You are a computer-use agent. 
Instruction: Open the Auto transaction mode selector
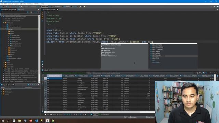point(45,6)
